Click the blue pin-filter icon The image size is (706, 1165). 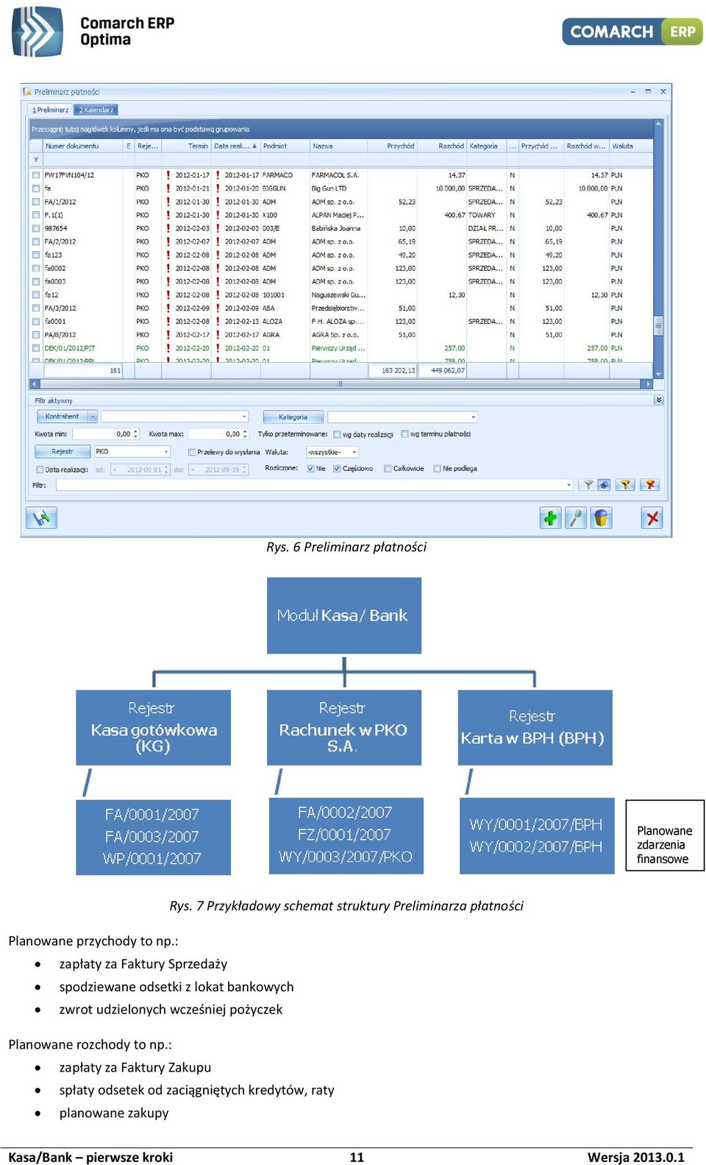click(x=604, y=485)
